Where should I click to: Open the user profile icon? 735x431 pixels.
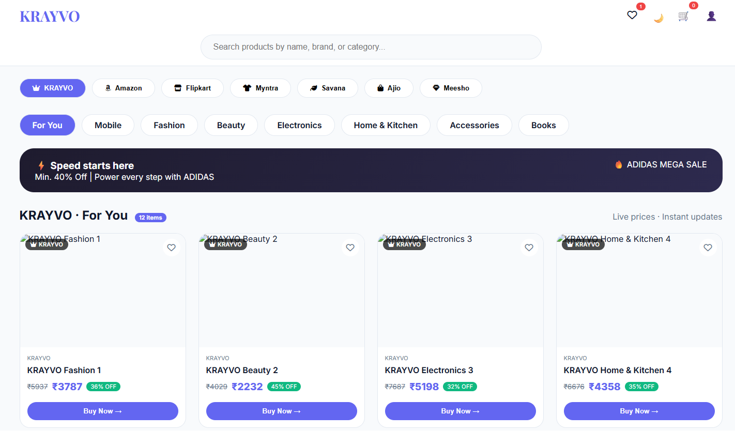point(711,17)
